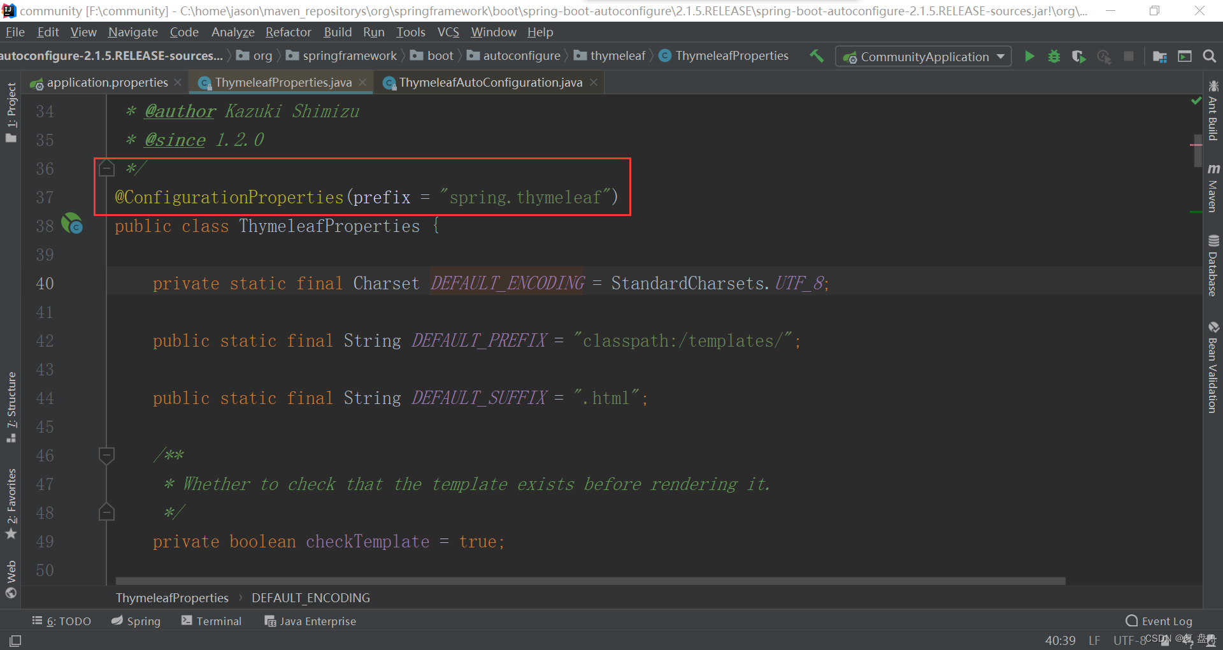Collapse Javadoc comment fold at line 36
The width and height of the screenshot is (1223, 650).
(106, 168)
